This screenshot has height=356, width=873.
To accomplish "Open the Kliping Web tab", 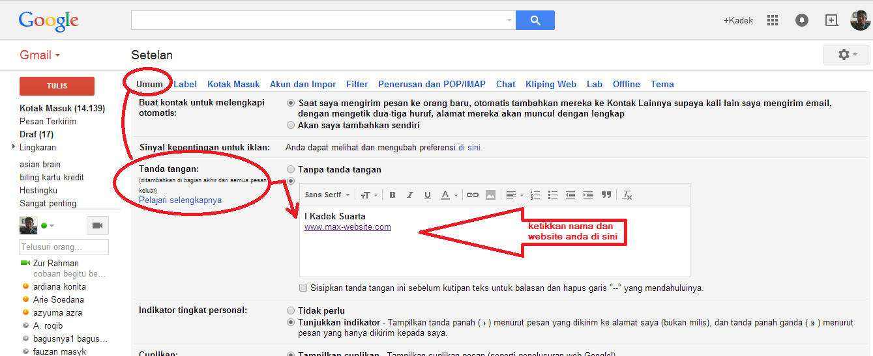I will click(551, 84).
